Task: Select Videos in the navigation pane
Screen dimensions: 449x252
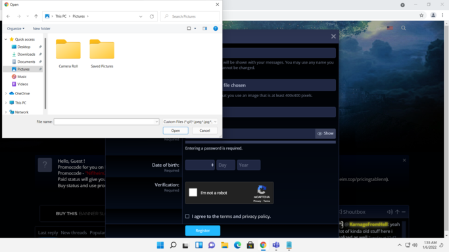Action: point(22,84)
